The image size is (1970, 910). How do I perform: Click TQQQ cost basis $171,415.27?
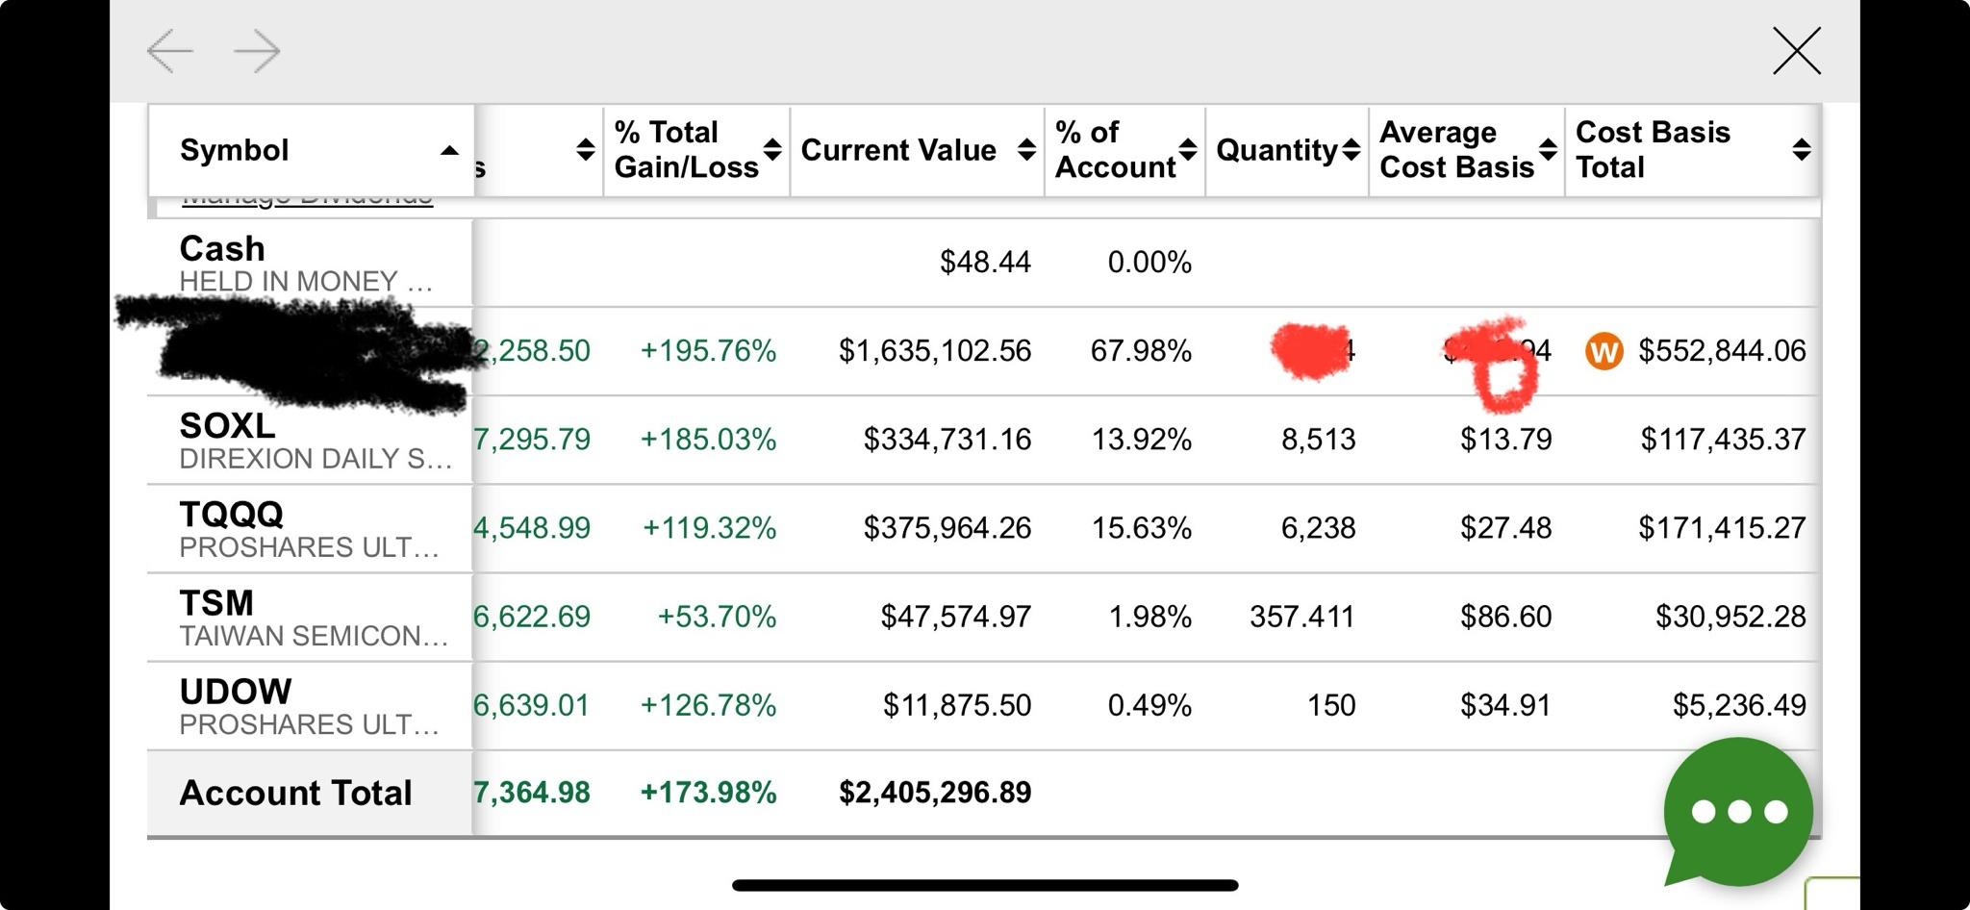pos(1722,528)
